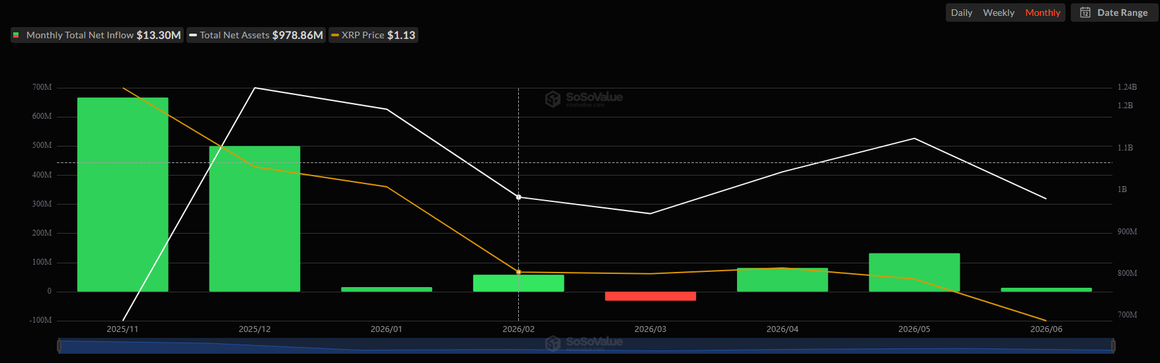Click the right handle of range slider
Viewport: 1160px width, 363px height.
pyautogui.click(x=1113, y=345)
